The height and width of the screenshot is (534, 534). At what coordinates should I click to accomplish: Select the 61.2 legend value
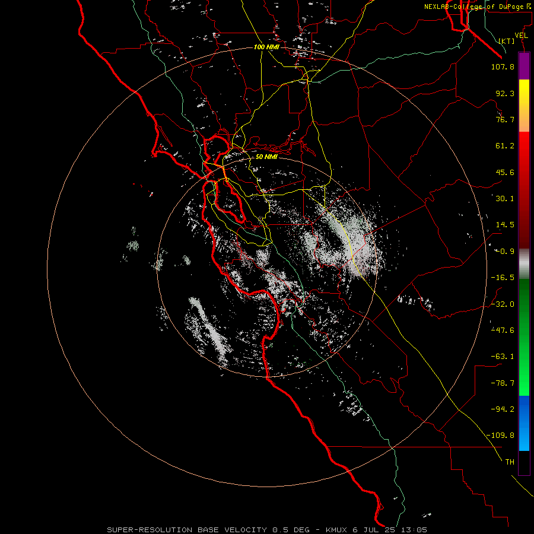pos(505,146)
